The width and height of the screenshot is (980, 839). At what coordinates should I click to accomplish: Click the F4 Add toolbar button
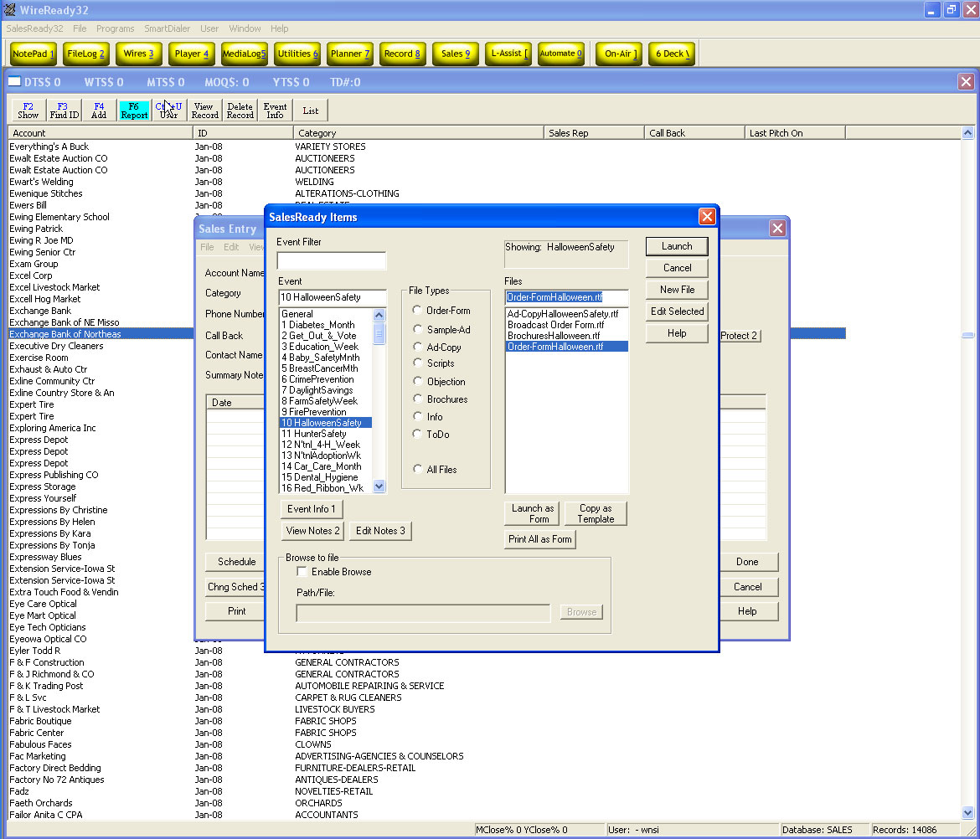[99, 111]
